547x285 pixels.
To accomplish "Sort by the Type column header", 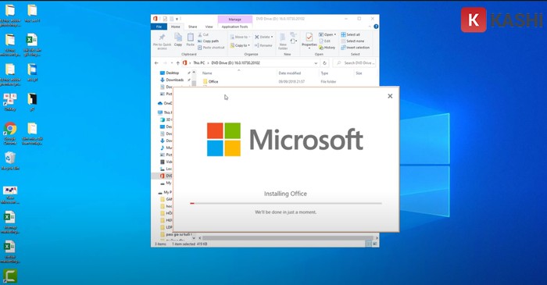I will click(x=324, y=73).
